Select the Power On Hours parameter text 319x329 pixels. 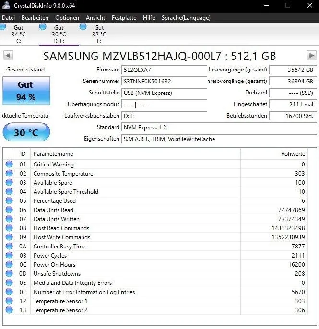[54, 265]
